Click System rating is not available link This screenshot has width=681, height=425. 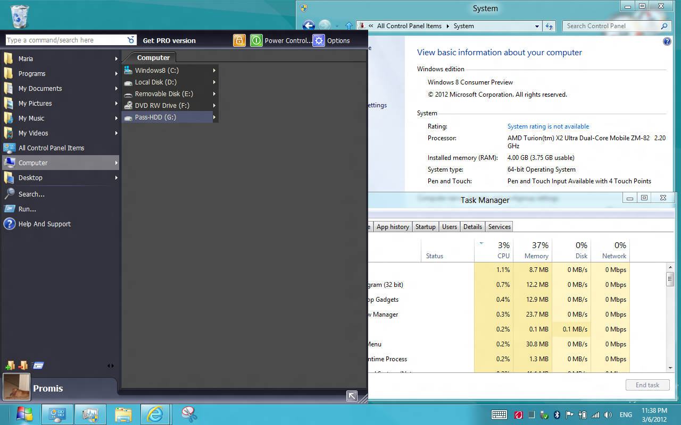(x=548, y=126)
